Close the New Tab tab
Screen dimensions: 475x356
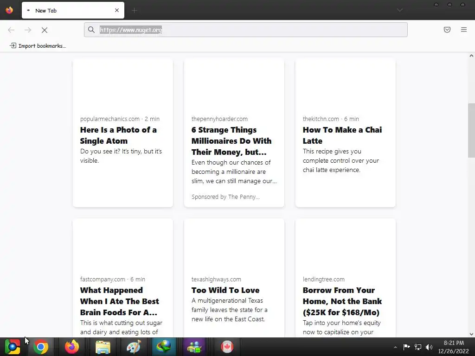coord(117,10)
